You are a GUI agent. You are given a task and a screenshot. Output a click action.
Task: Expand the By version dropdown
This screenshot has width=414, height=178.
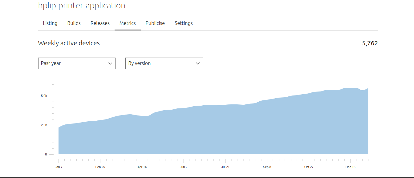[x=164, y=63]
